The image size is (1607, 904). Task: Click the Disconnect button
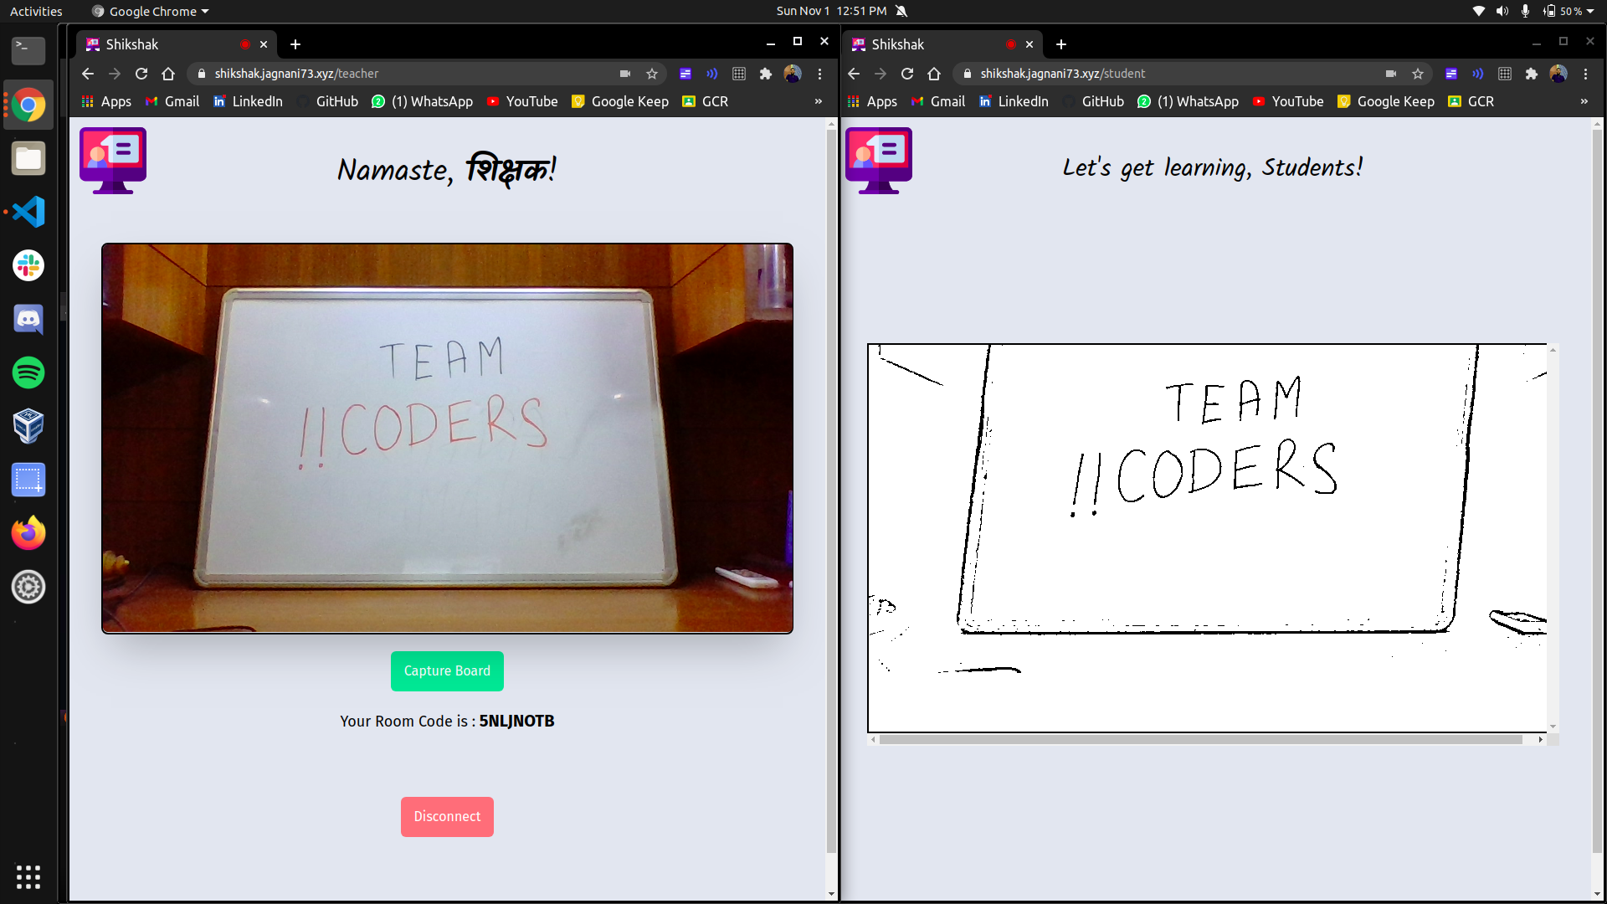tap(447, 816)
